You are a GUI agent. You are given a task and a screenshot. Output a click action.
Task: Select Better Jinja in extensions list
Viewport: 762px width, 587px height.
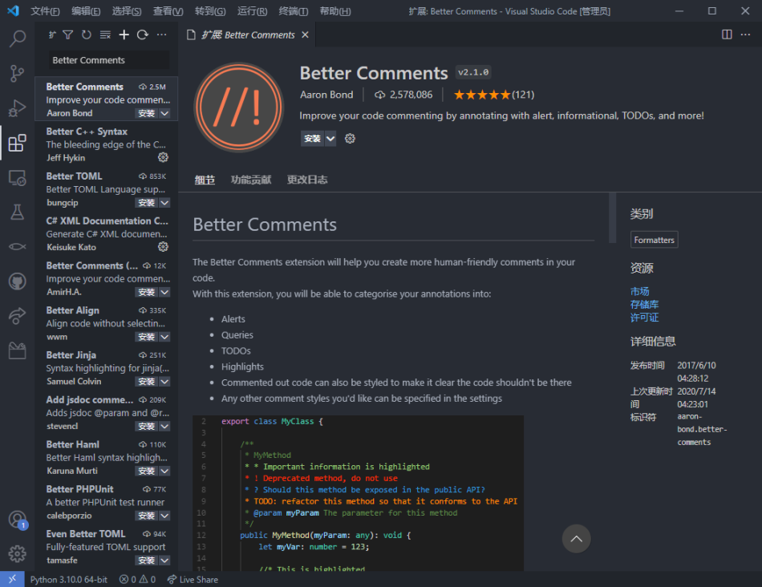pyautogui.click(x=107, y=368)
